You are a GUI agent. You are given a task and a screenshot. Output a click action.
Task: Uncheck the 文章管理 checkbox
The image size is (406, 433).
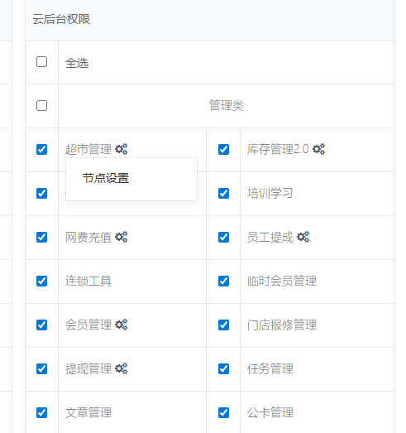tap(41, 413)
